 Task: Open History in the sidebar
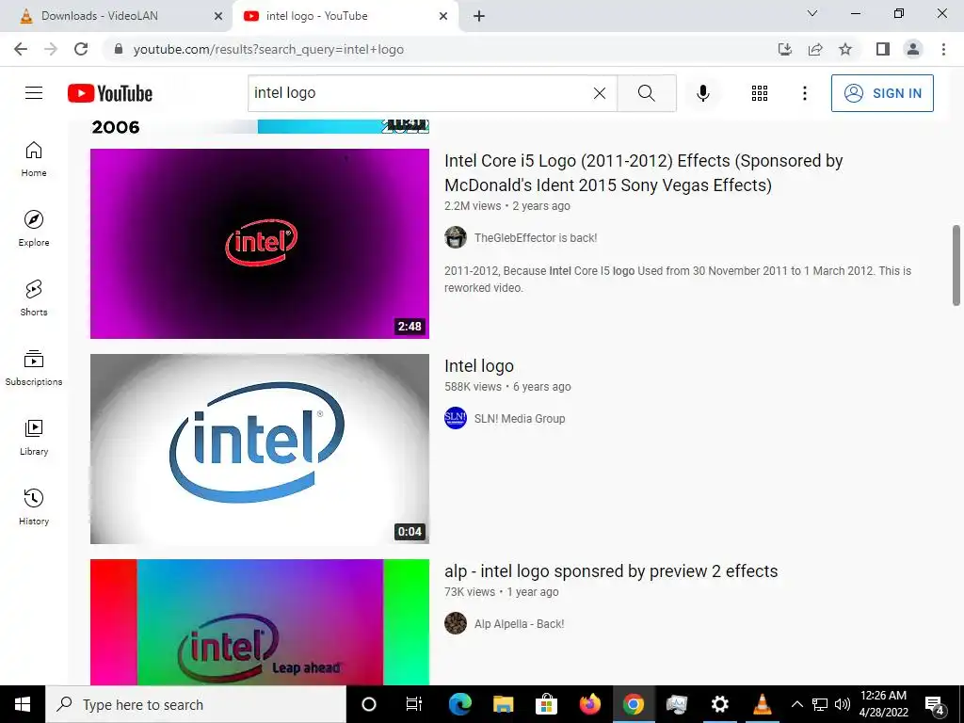click(34, 507)
